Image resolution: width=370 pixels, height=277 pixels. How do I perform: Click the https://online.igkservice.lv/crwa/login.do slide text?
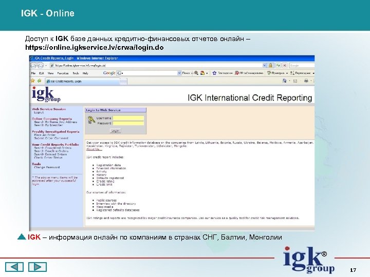[x=95, y=47]
